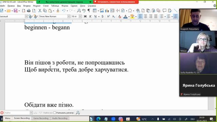Insert a special character (Omega icon)

pyautogui.click(x=130, y=11)
